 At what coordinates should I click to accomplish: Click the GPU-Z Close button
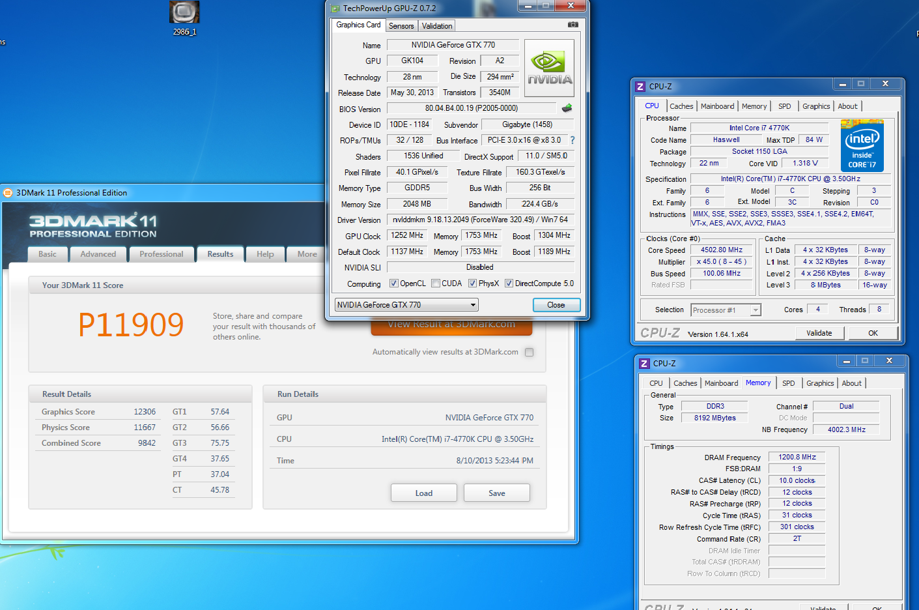tap(556, 305)
